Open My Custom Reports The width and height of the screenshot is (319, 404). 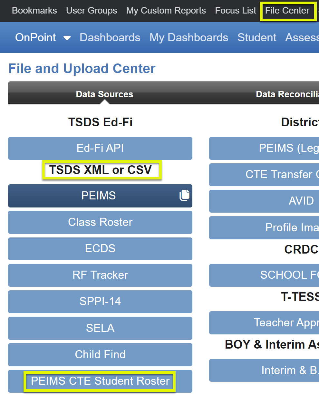tap(166, 10)
